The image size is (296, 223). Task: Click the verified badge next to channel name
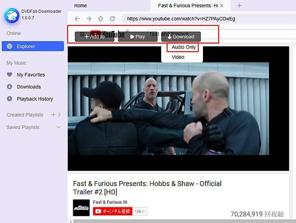point(125,202)
